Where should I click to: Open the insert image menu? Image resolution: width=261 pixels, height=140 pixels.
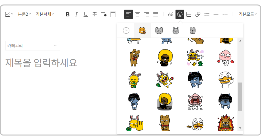pyautogui.click(x=9, y=14)
